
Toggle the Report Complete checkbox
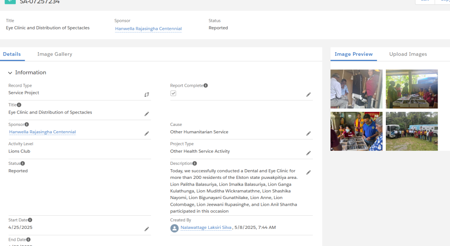pyautogui.click(x=173, y=93)
